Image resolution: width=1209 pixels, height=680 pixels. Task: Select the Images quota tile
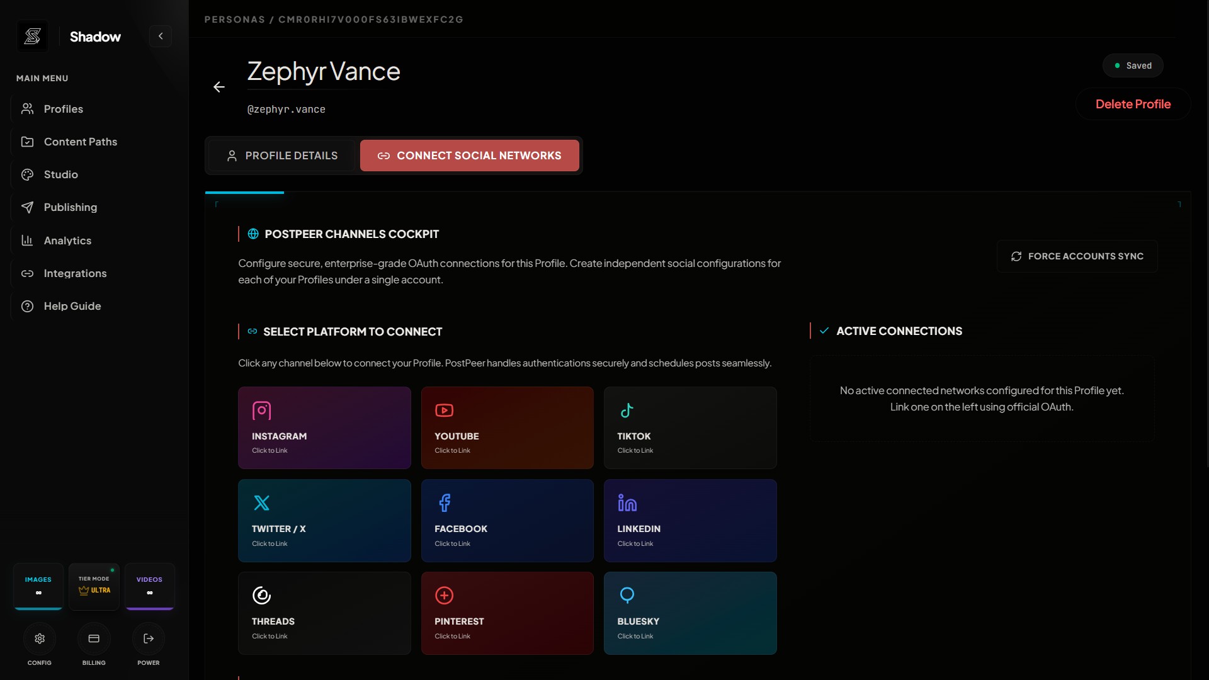click(x=38, y=586)
